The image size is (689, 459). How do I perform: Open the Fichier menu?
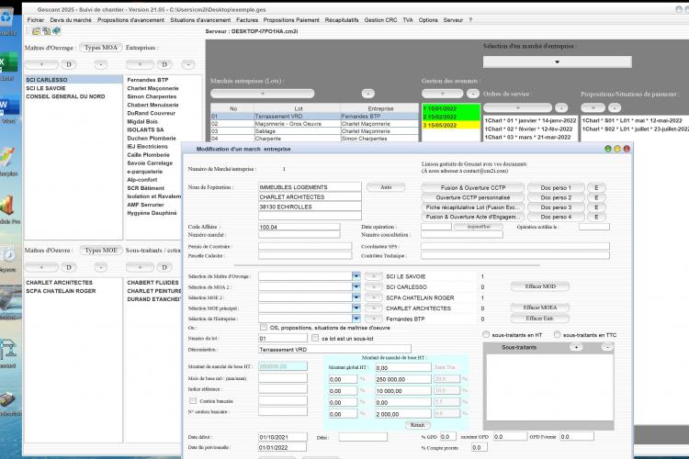pyautogui.click(x=36, y=20)
